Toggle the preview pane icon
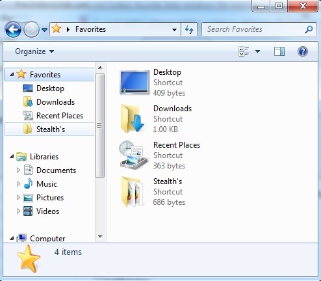 [x=279, y=51]
